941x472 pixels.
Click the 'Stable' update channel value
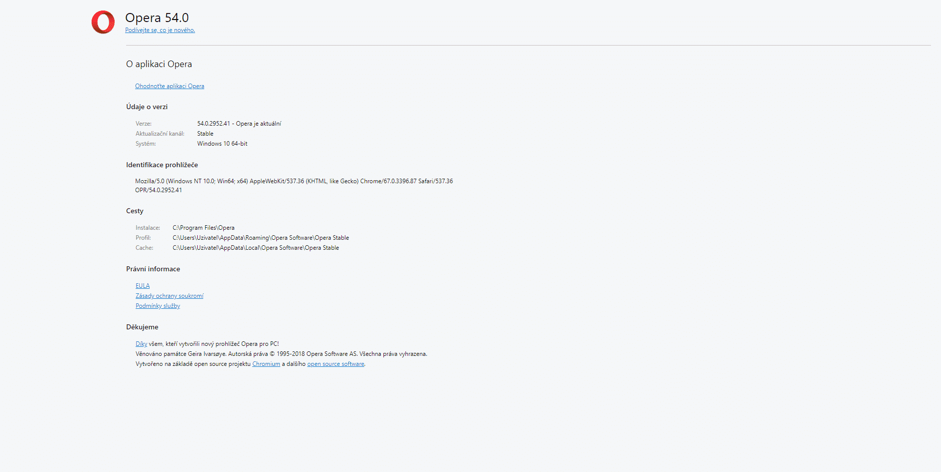pos(205,134)
